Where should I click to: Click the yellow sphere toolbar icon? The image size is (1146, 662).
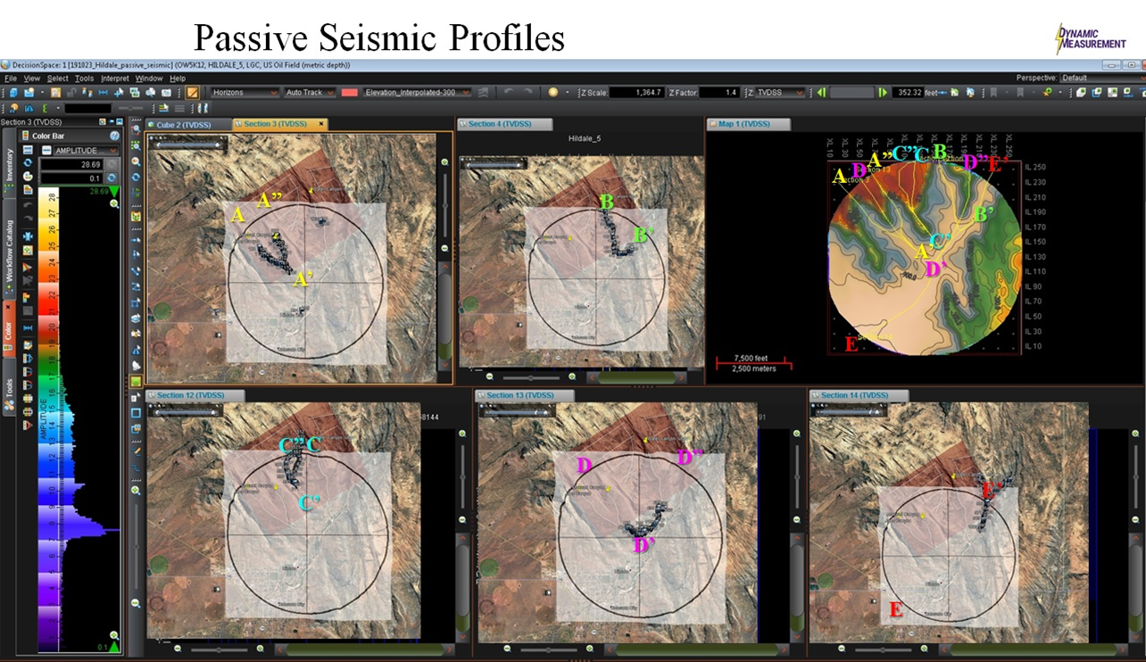[x=553, y=93]
